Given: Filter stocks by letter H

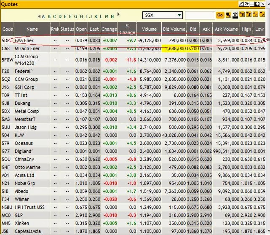Looking at the screenshot, I should click(x=81, y=16).
